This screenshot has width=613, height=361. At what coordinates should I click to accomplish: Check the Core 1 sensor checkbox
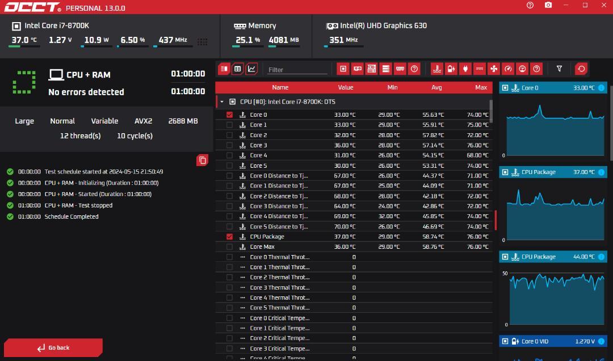pos(229,125)
